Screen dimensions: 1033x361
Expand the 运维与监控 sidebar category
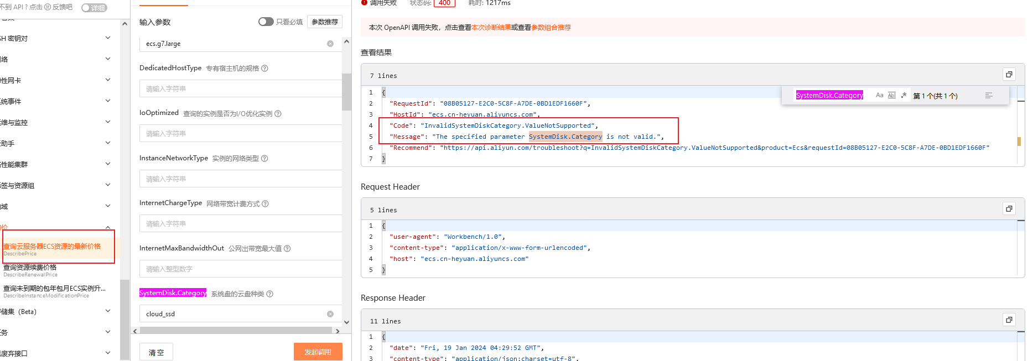(108, 122)
